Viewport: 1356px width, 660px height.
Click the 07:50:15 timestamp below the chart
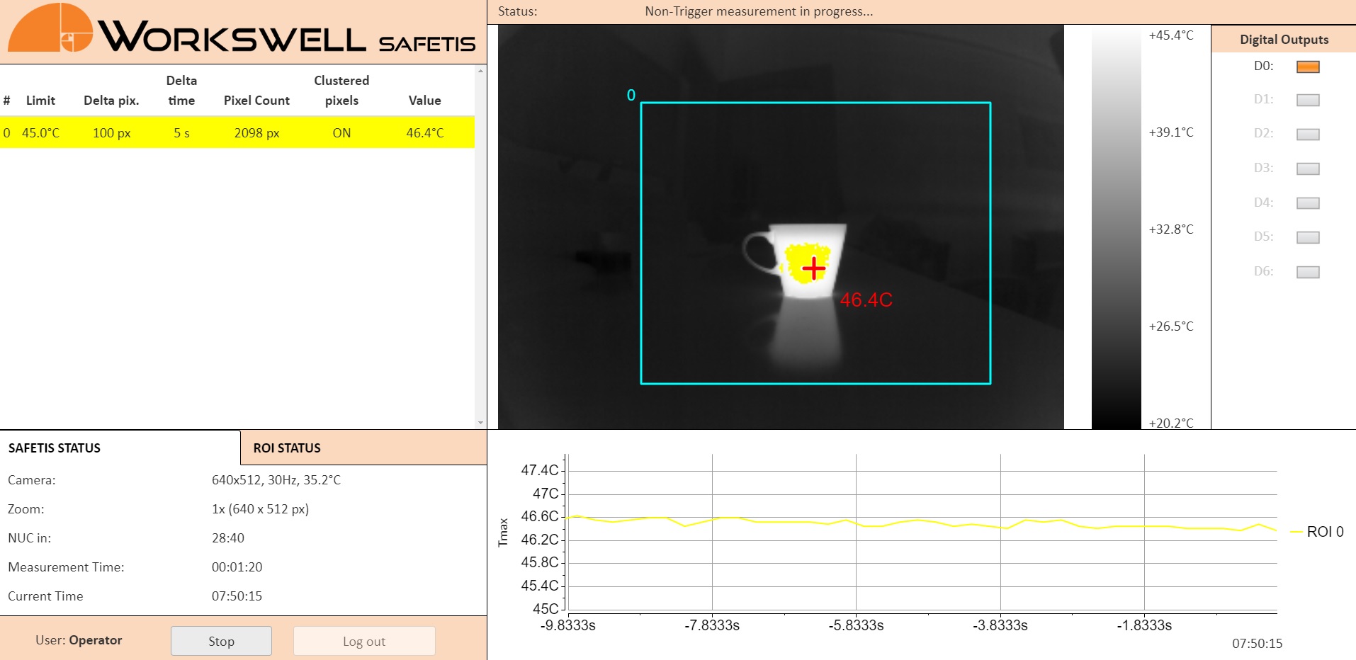[x=1257, y=644]
